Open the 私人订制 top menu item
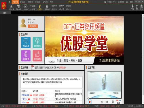This screenshot has height=108, width=144. [45, 2]
